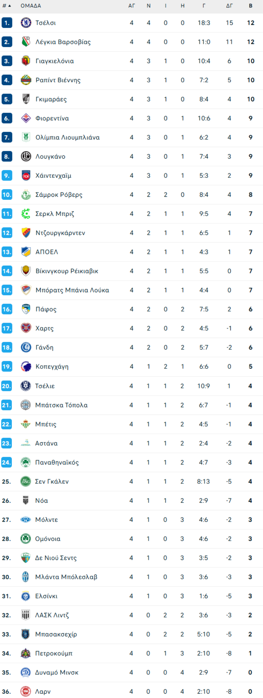Click the Chelsea club crest icon
Image resolution: width=263 pixels, height=698 pixels.
point(26,23)
